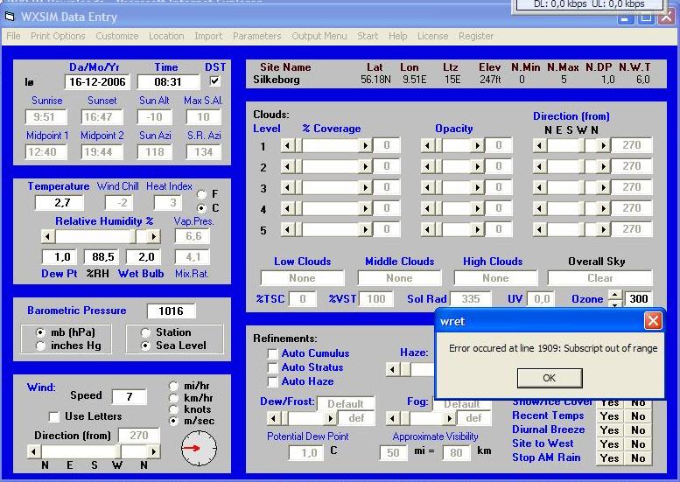The width and height of the screenshot is (680, 482).
Task: Click cloud level 4 direction right arrow
Action: 604,208
